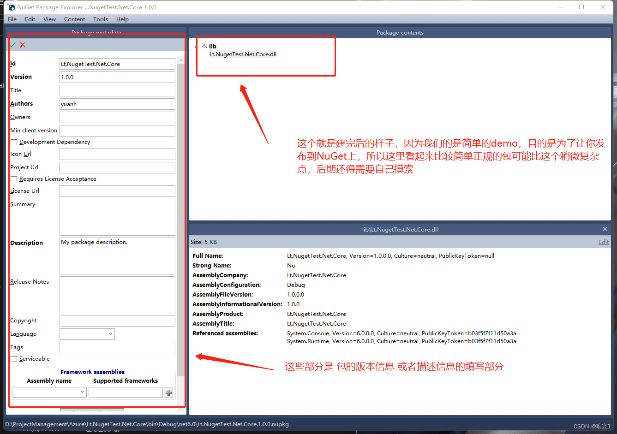Screen dimensions: 617x434
Task: Add framework assembly with the plus icon
Action: coord(169,392)
